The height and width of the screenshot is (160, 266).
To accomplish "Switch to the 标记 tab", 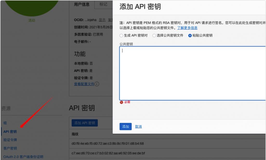I will [103, 4].
